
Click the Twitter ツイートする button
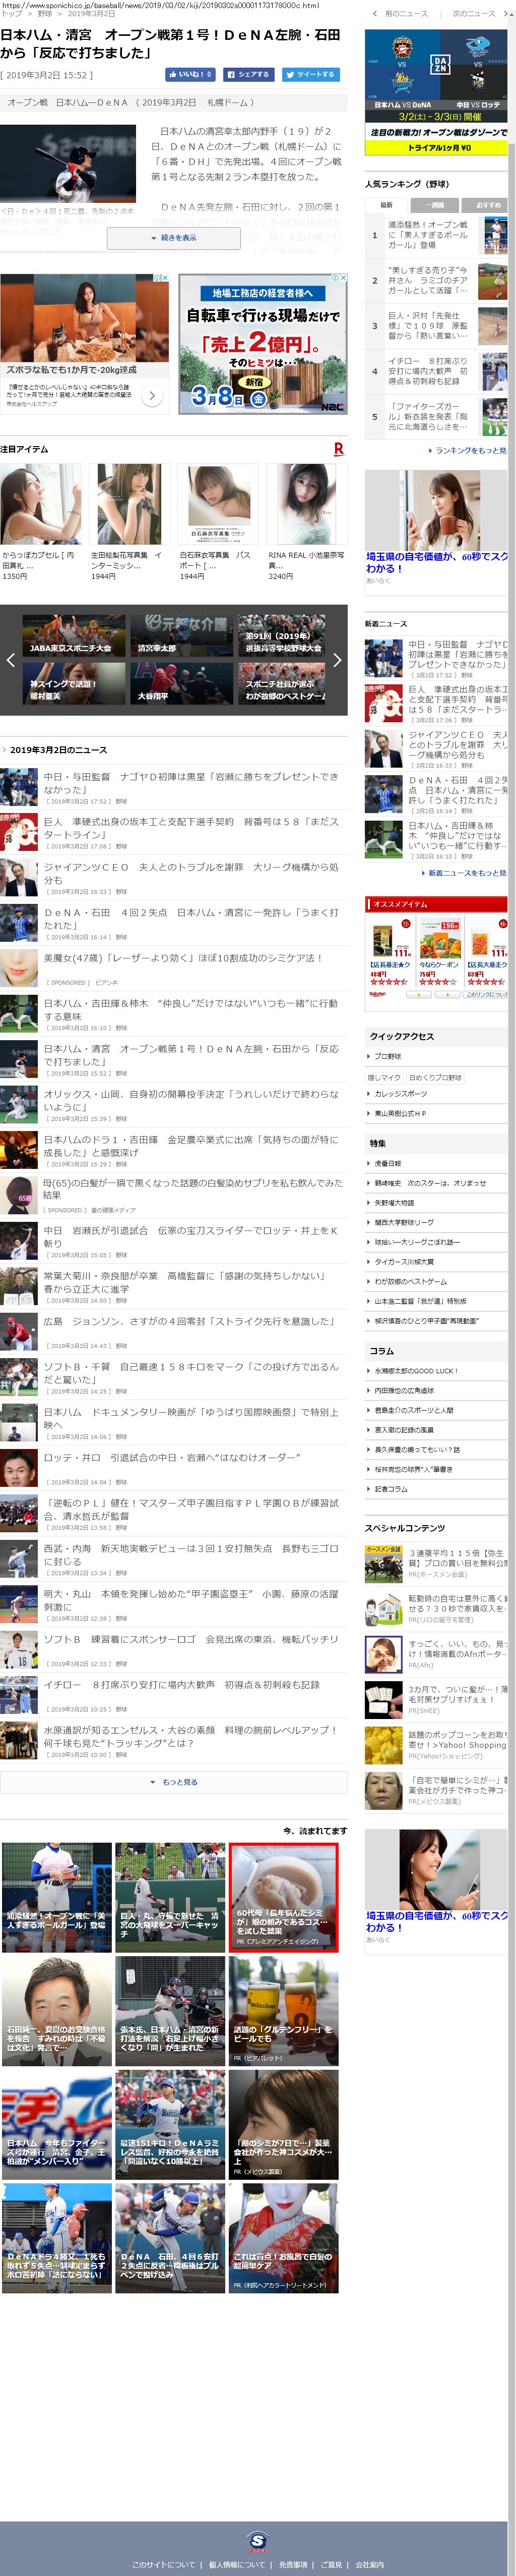[x=310, y=74]
